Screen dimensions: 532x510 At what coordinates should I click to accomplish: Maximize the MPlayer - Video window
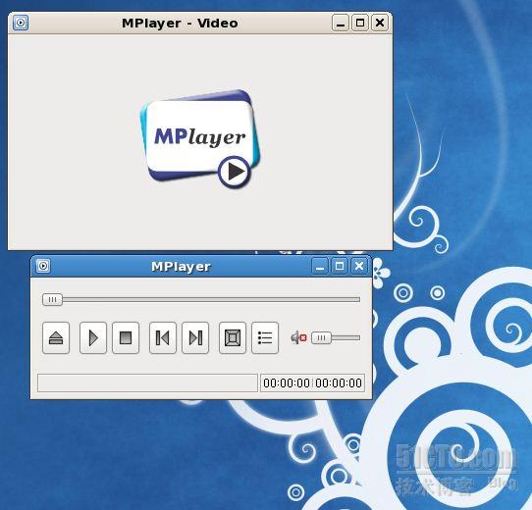360,24
